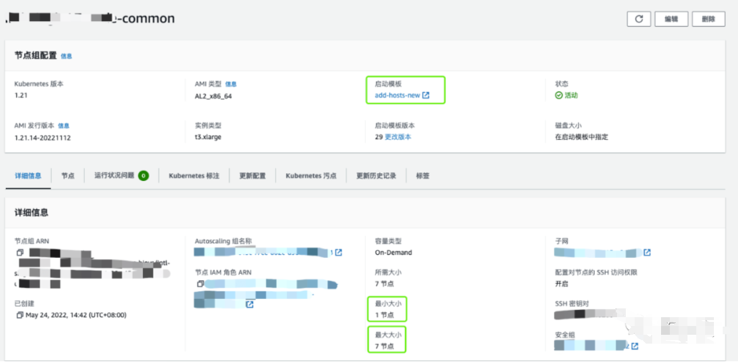Click 更改版本 link for template version

tap(398, 137)
